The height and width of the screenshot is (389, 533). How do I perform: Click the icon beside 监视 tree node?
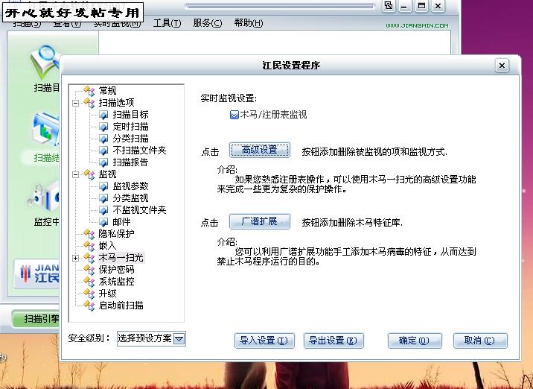[89, 174]
